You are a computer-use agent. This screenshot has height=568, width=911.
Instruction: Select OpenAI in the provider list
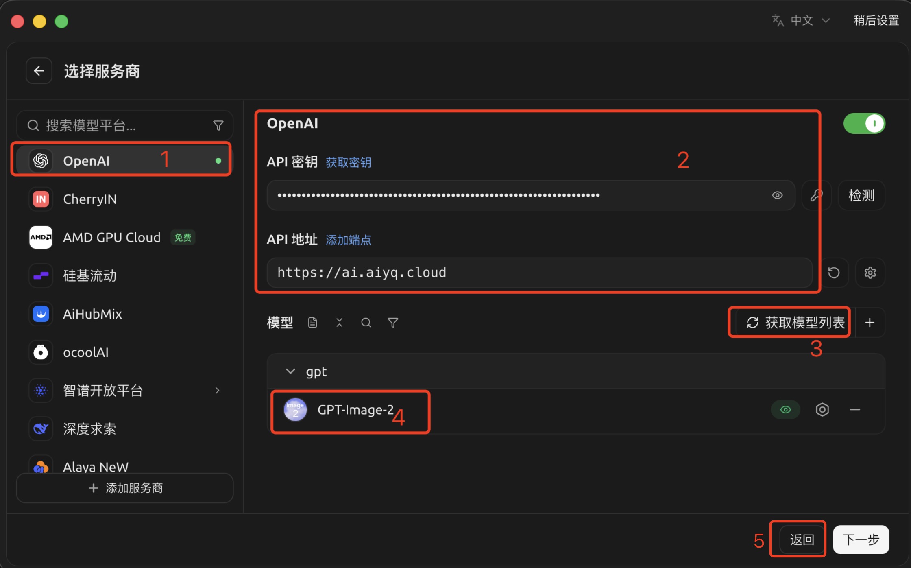coord(124,161)
